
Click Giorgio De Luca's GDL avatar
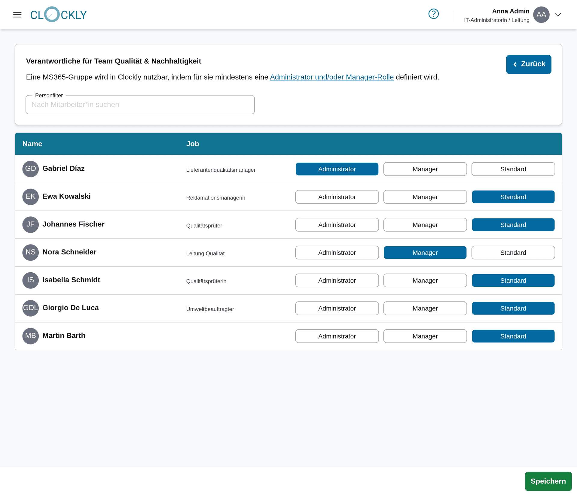point(30,308)
